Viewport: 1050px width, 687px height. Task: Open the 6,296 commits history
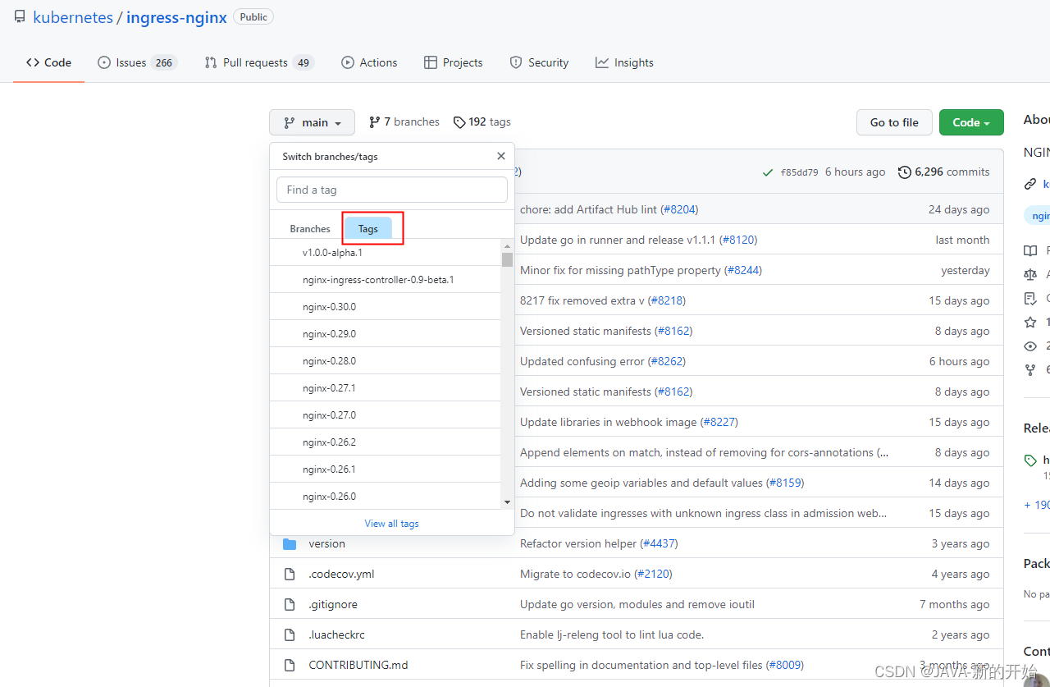[x=944, y=172]
